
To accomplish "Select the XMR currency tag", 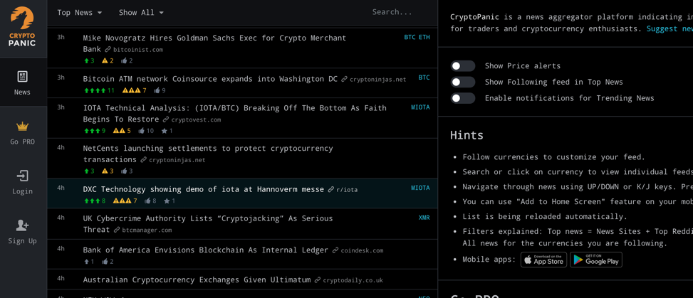I will click(x=424, y=218).
